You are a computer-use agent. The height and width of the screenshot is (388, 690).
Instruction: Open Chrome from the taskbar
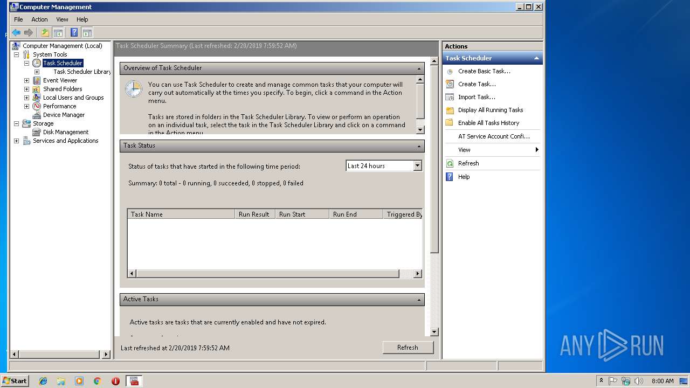coord(98,381)
